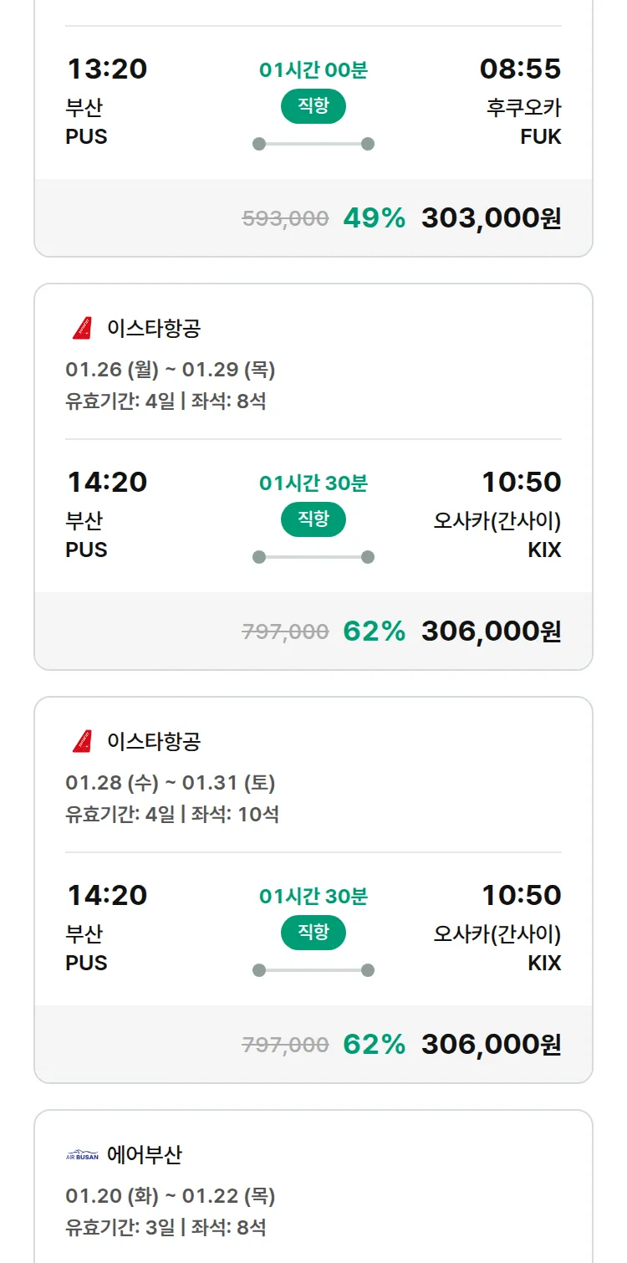The height and width of the screenshot is (1263, 627).
Task: Click the FUK airport code
Action: 540,137
